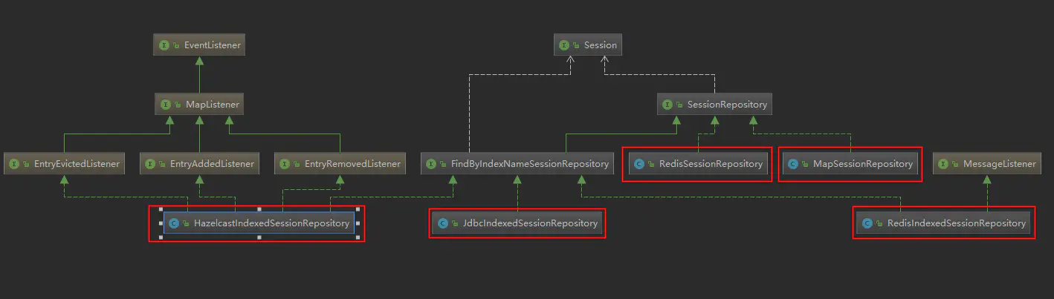The image size is (1054, 299).
Task: Click the Session interface node
Action: [587, 45]
